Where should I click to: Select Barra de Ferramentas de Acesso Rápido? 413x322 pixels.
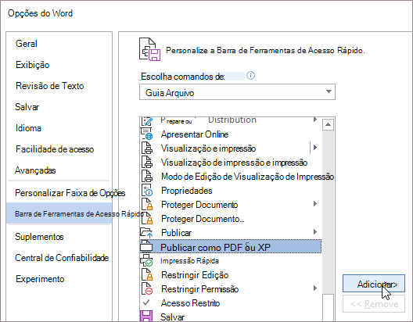pyautogui.click(x=59, y=213)
